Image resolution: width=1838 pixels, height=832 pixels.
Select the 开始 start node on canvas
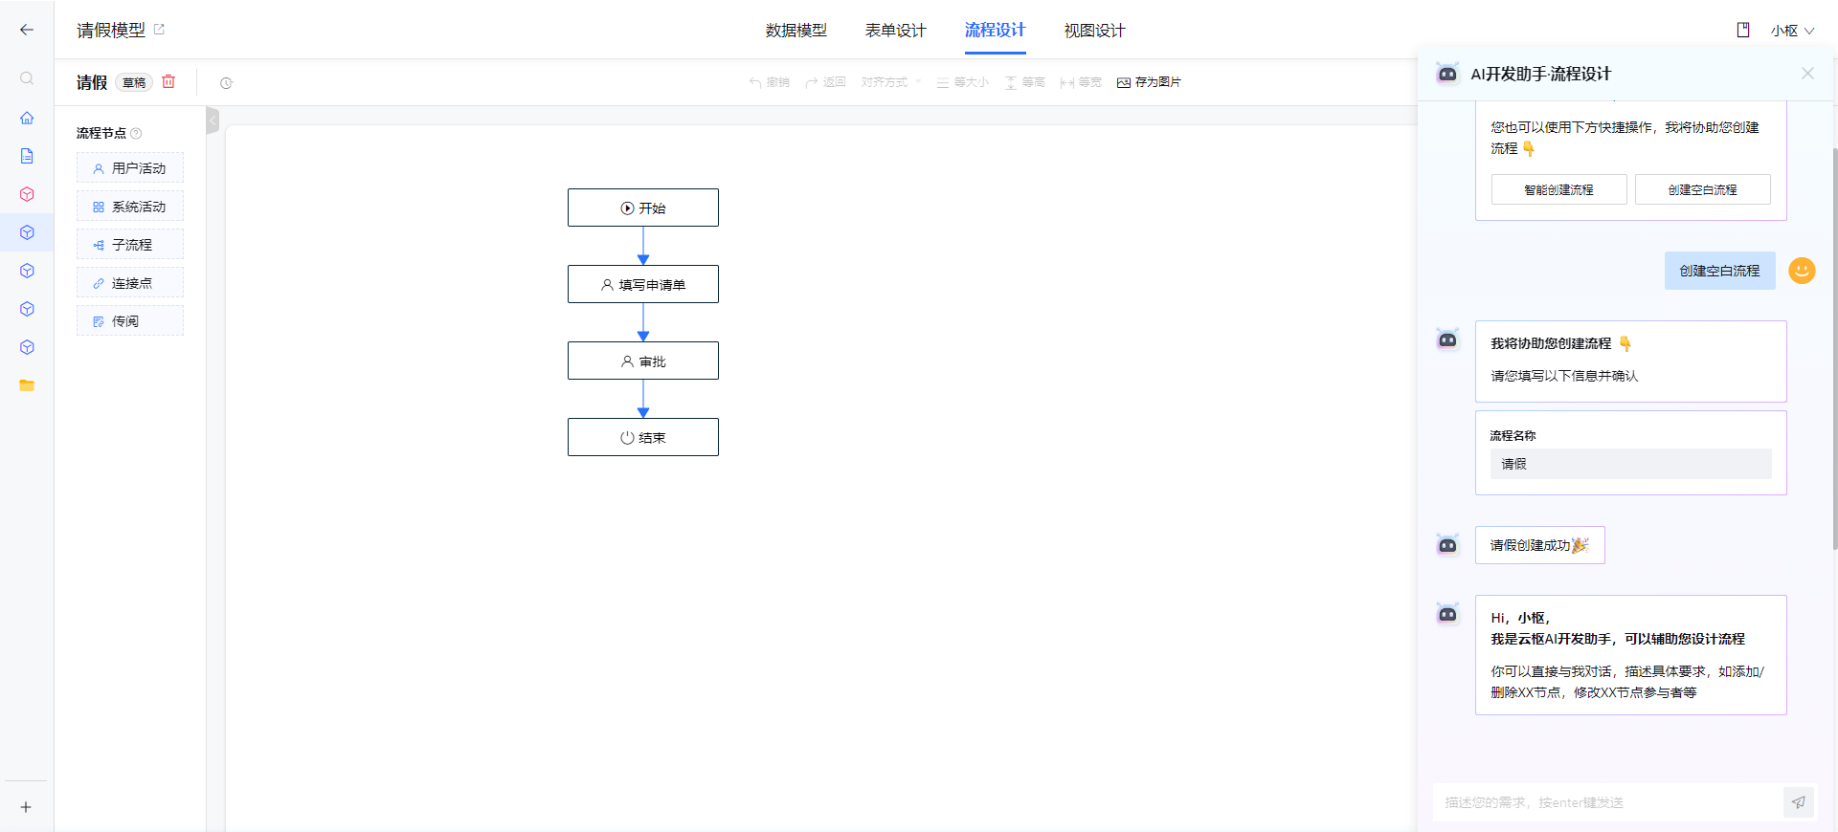[643, 208]
